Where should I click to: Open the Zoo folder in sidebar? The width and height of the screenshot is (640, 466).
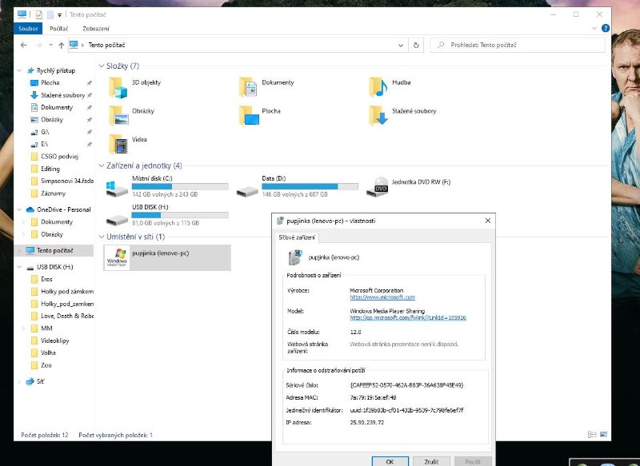click(46, 365)
